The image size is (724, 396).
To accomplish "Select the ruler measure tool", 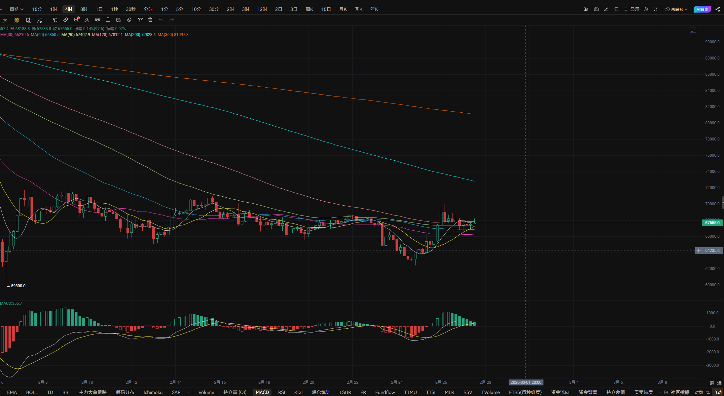I will pos(66,20).
